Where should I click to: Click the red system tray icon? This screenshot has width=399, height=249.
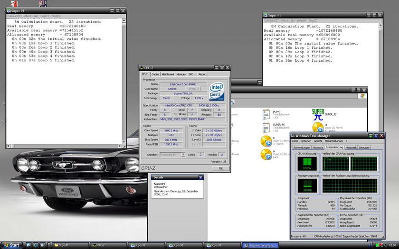(381, 245)
